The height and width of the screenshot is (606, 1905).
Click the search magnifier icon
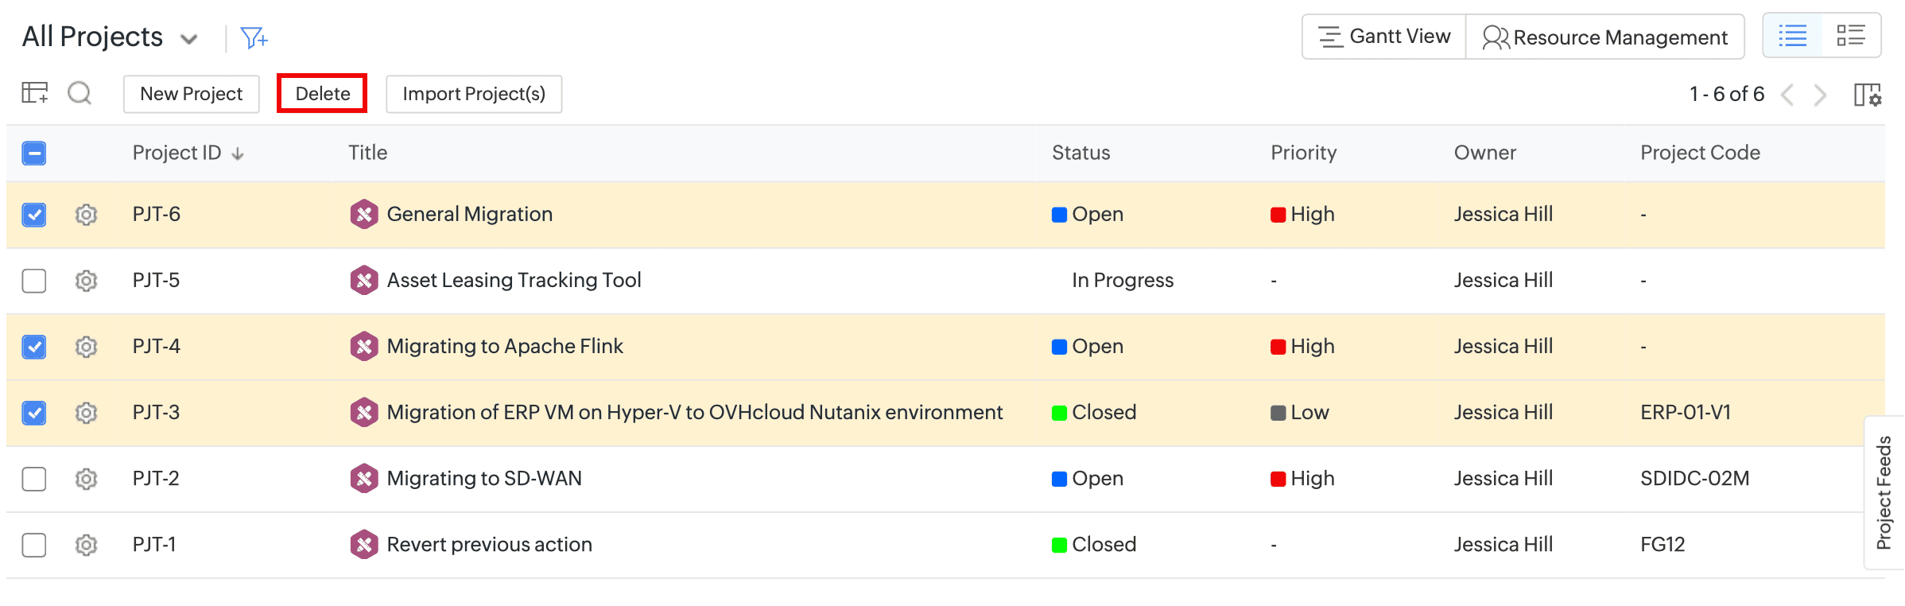(80, 94)
